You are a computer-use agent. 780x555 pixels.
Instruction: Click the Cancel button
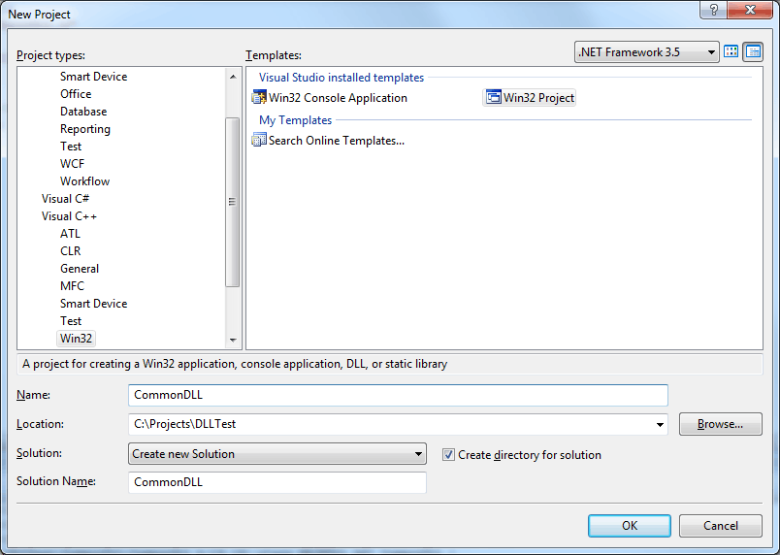tap(720, 526)
